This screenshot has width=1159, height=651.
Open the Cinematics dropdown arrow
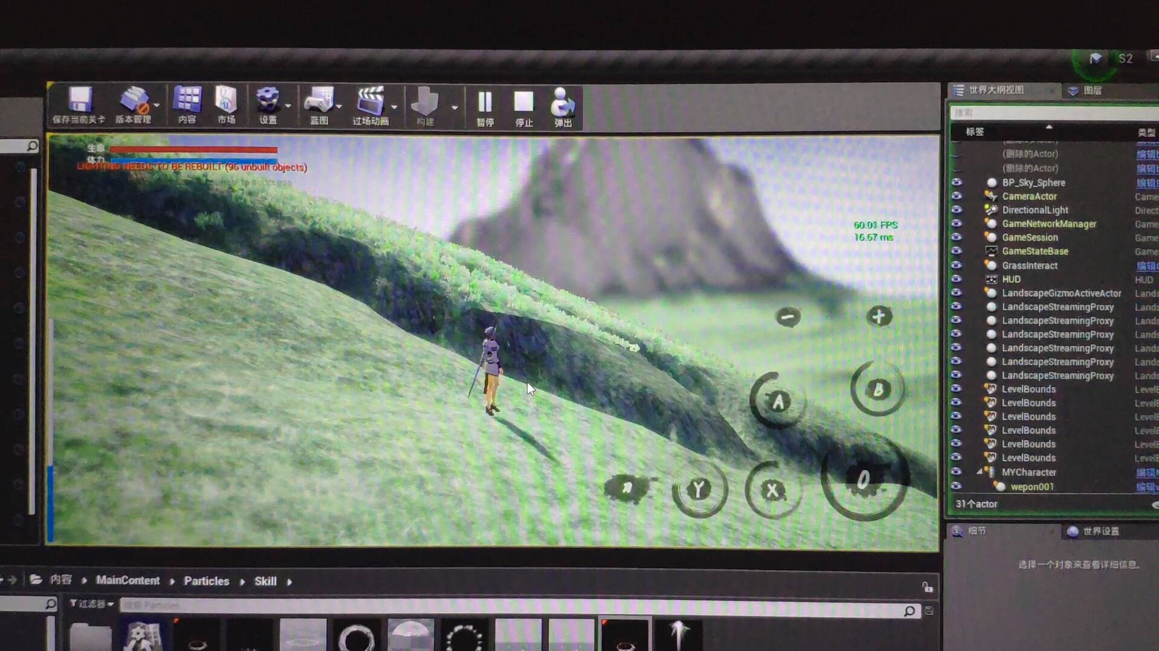tap(394, 107)
